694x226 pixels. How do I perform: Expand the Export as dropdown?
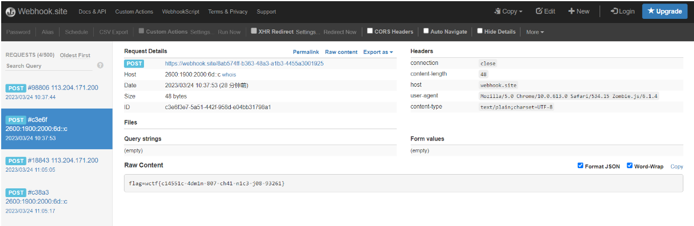point(378,52)
